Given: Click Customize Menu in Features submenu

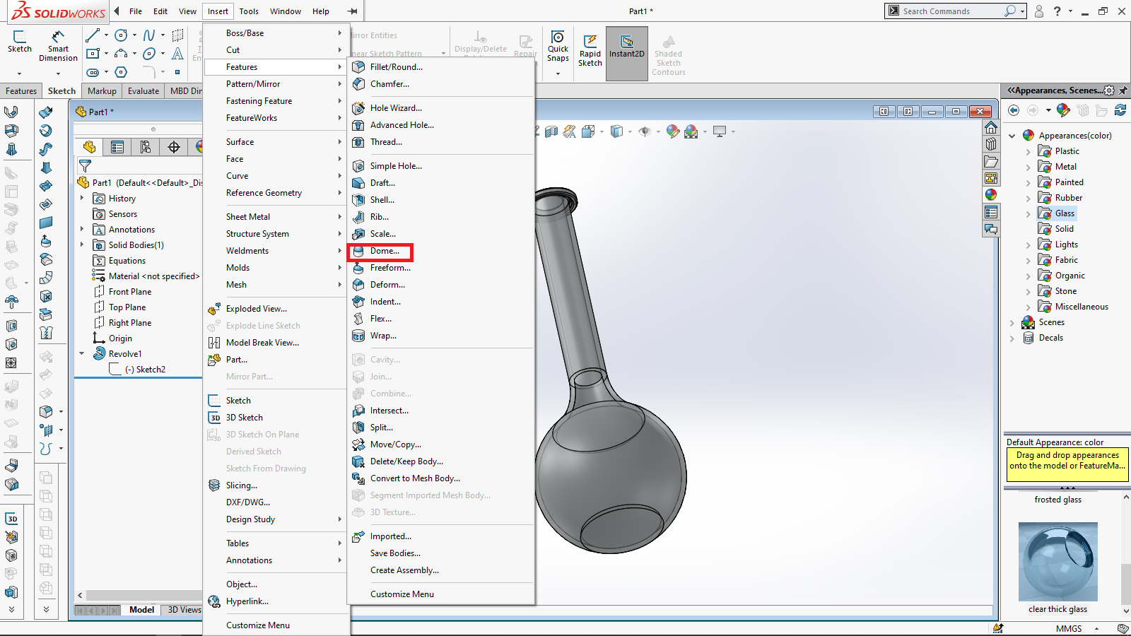Looking at the screenshot, I should pyautogui.click(x=402, y=594).
